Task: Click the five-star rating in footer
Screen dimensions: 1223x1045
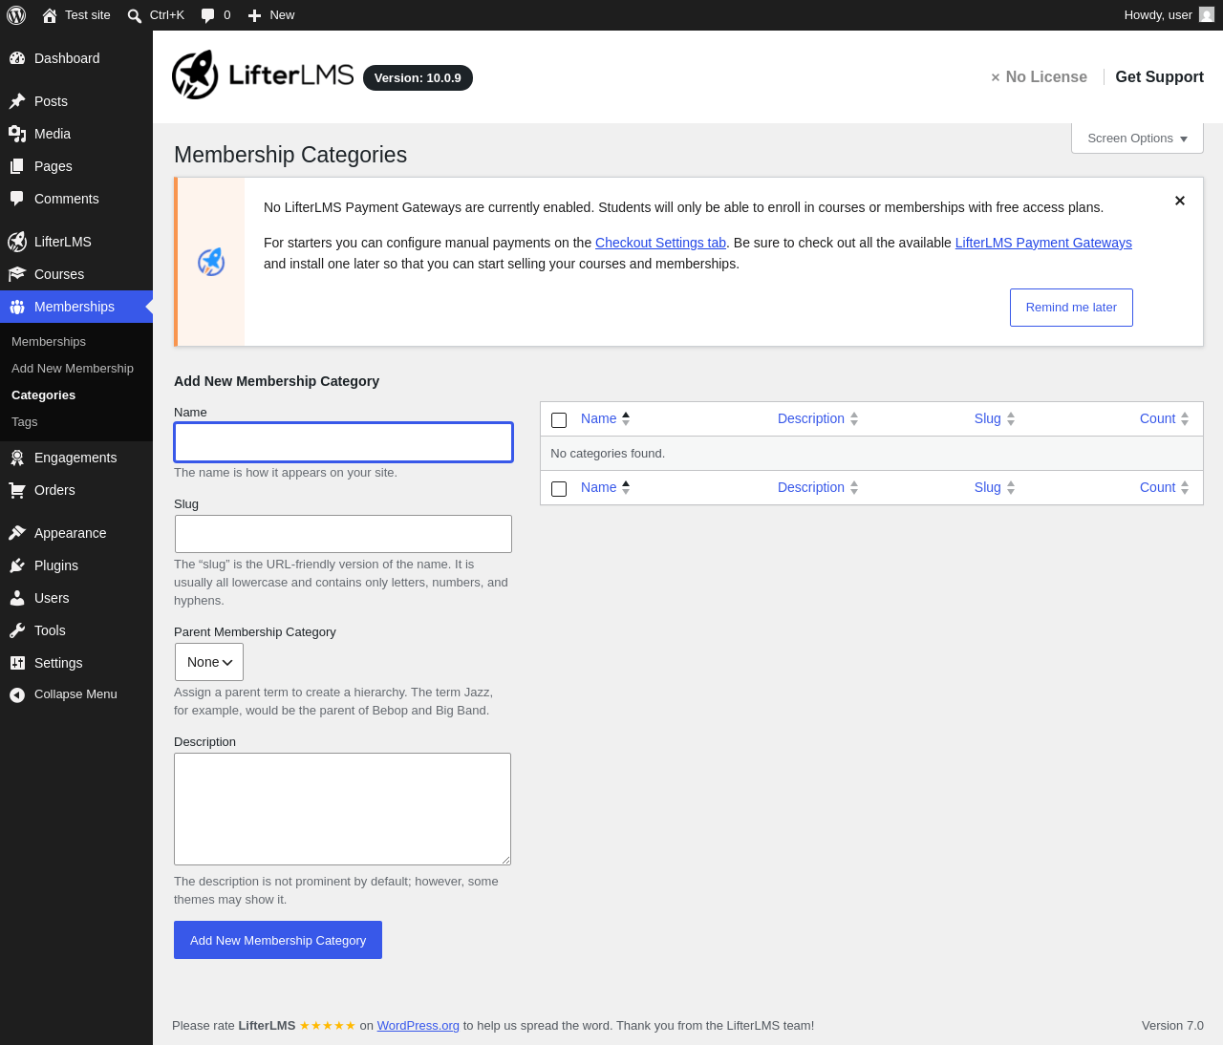Action: (328, 1026)
